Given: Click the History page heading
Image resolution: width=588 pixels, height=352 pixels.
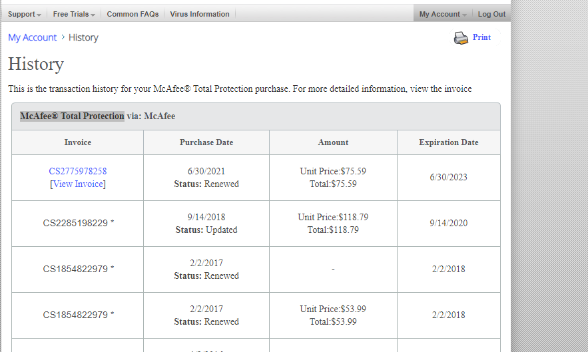Looking at the screenshot, I should click(x=36, y=64).
